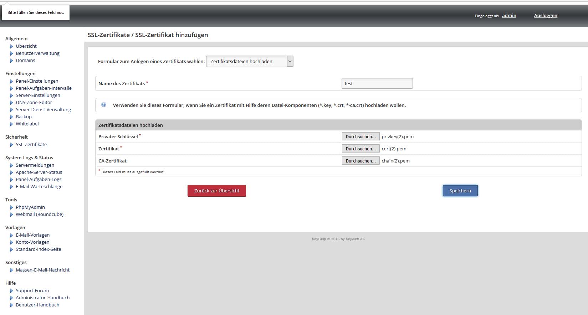Log out via Ausloggen link
The image size is (588, 315).
point(545,15)
